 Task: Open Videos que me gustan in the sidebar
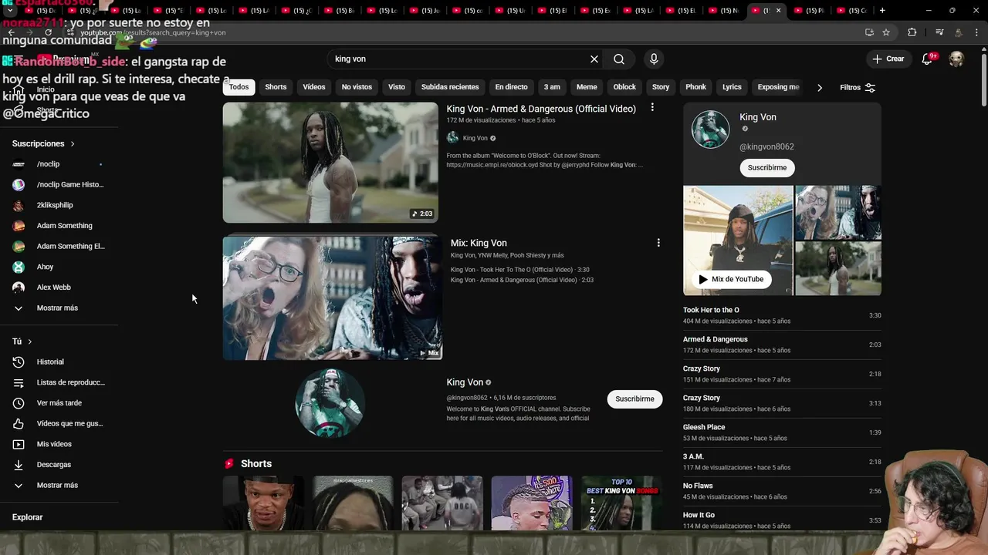(x=59, y=423)
